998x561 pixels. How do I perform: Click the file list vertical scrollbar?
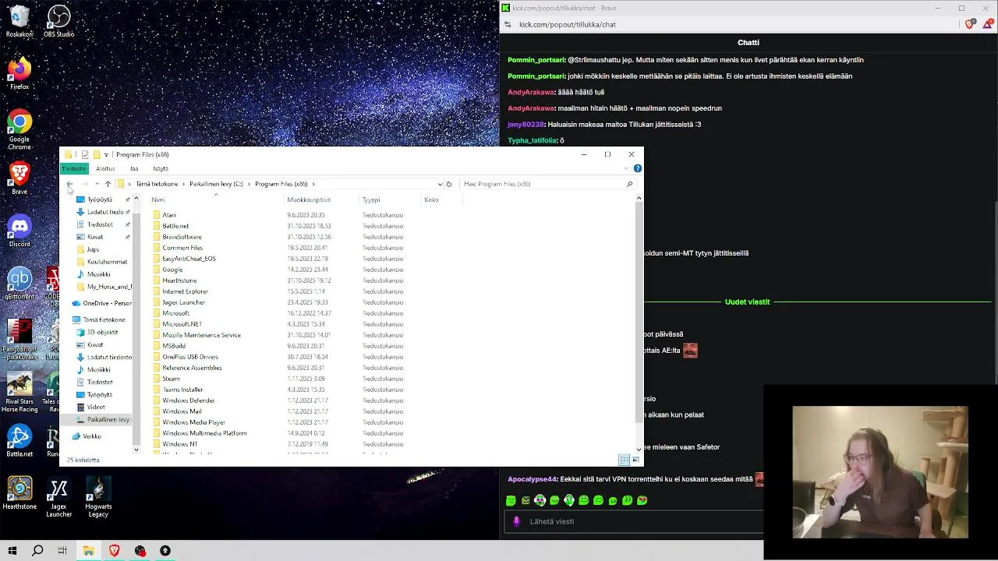[639, 313]
